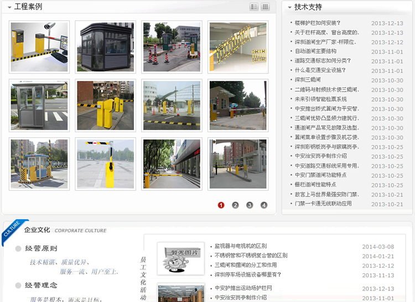This screenshot has width=415, height=302.
Task: Open article 监视器与电视机的区别
Action: coord(241,246)
